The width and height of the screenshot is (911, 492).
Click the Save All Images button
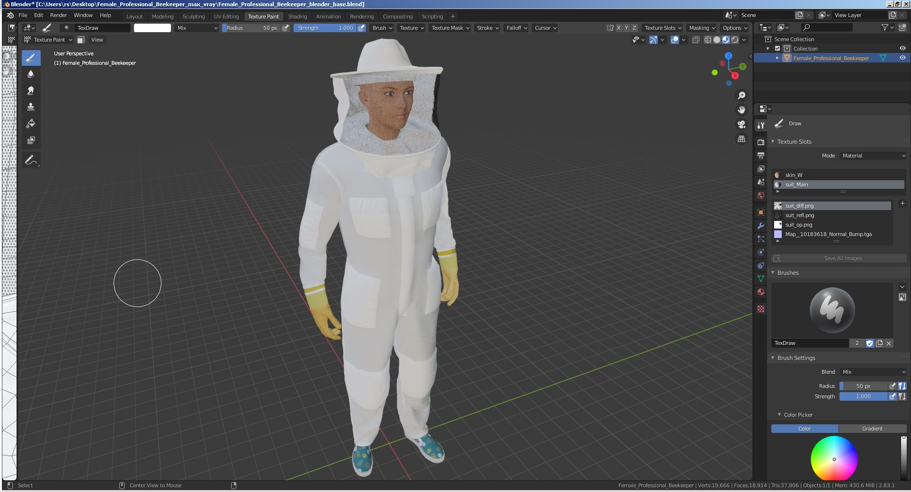coord(839,258)
